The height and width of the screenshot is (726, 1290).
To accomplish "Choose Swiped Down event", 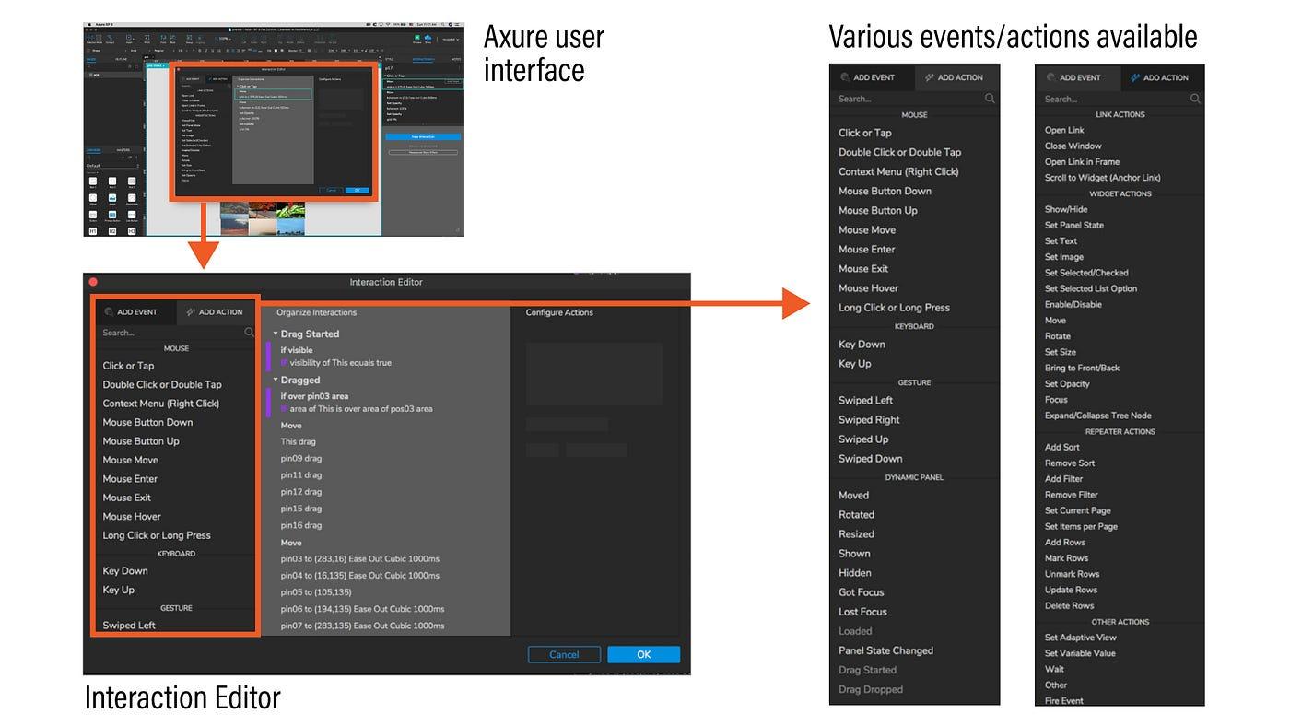I will (871, 459).
